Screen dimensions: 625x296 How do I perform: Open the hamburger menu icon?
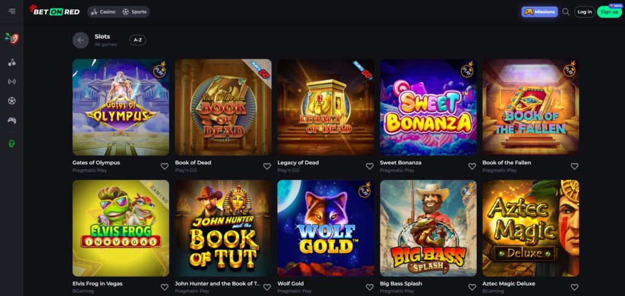pyautogui.click(x=12, y=11)
